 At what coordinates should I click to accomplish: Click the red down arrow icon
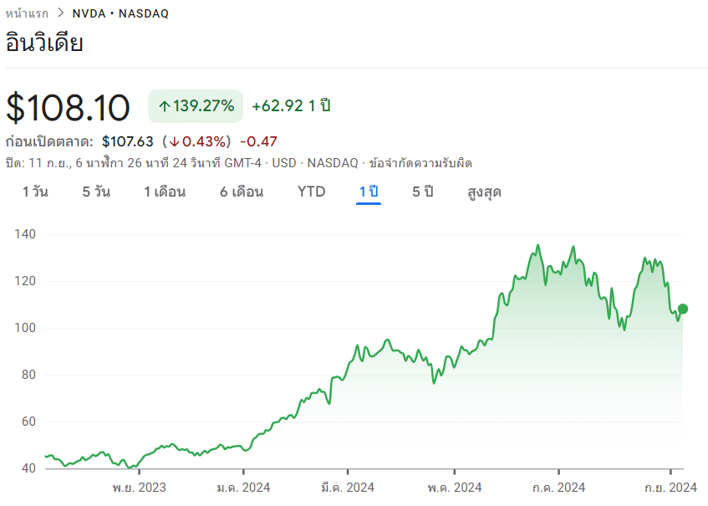tap(175, 142)
